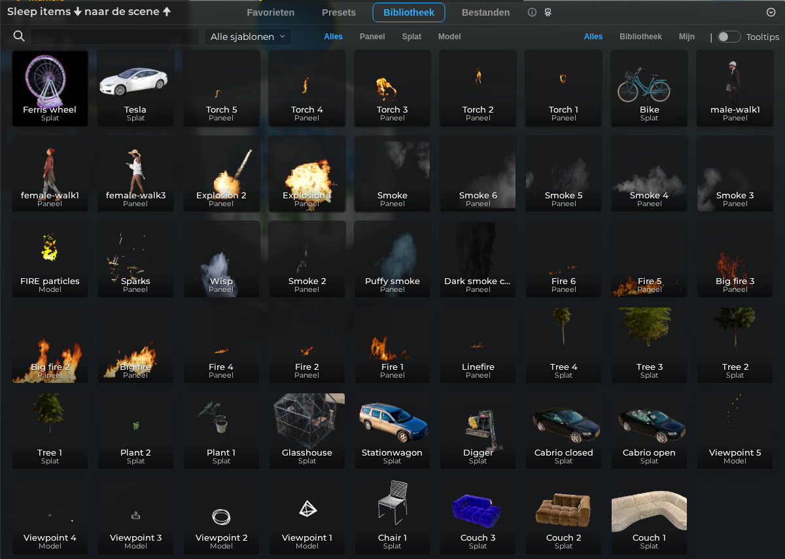785x559 pixels.
Task: Select the Alles source filter
Action: (593, 37)
